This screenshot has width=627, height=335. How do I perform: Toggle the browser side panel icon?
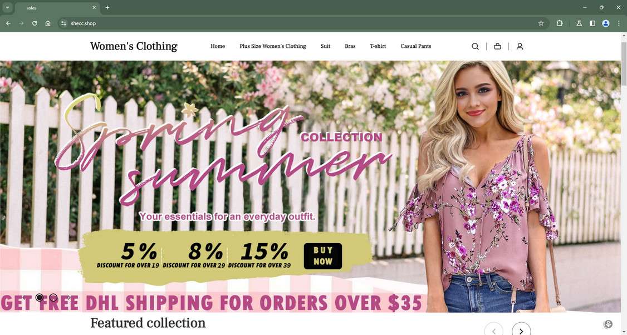tap(592, 23)
